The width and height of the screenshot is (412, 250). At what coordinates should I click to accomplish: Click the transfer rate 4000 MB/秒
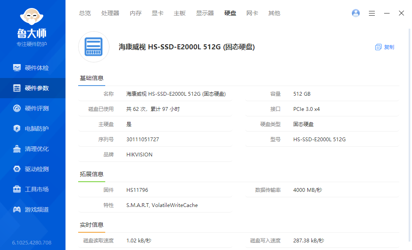coord(308,190)
